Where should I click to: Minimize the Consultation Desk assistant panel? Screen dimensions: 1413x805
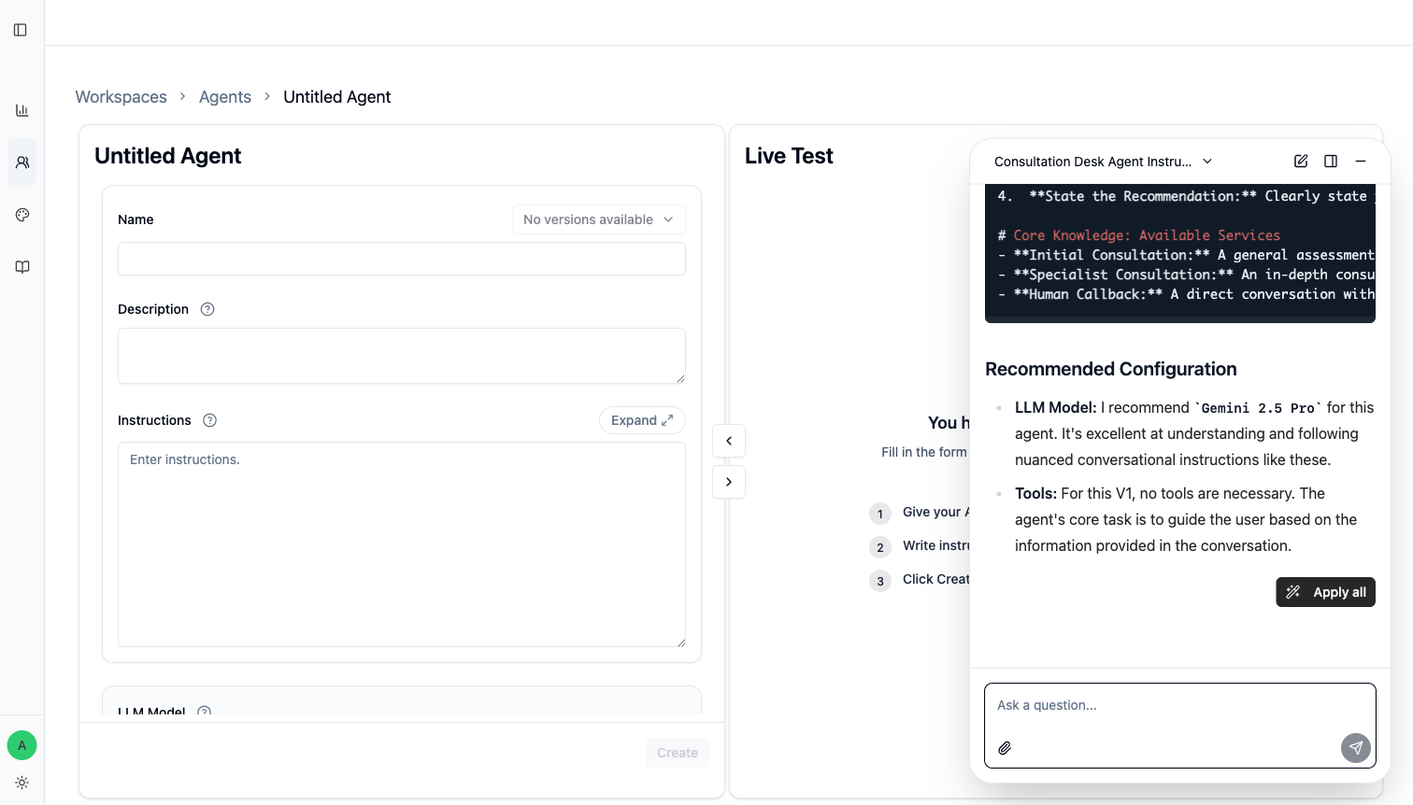(x=1361, y=161)
